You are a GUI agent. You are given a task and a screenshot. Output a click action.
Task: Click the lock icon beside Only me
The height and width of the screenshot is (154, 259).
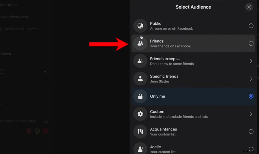tap(140, 96)
